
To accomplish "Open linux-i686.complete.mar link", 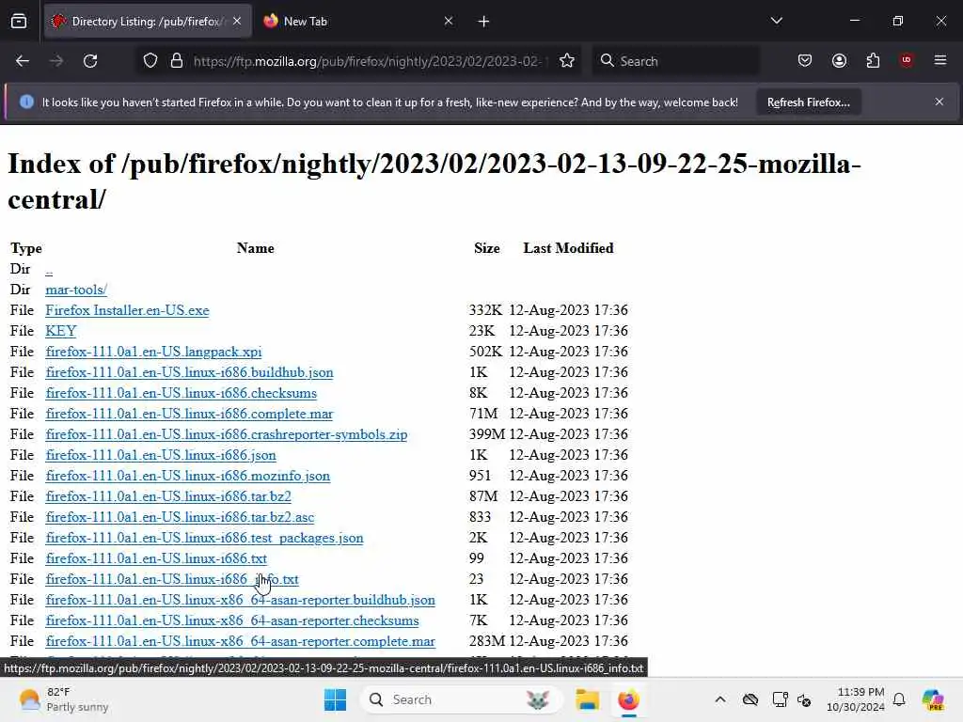I will pyautogui.click(x=189, y=414).
